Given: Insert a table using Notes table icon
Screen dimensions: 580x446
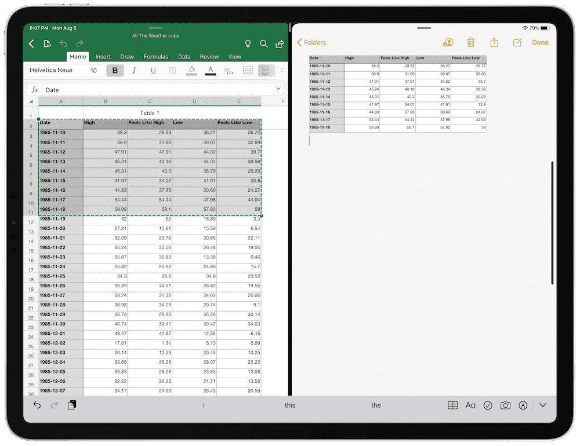Looking at the screenshot, I should coord(453,405).
